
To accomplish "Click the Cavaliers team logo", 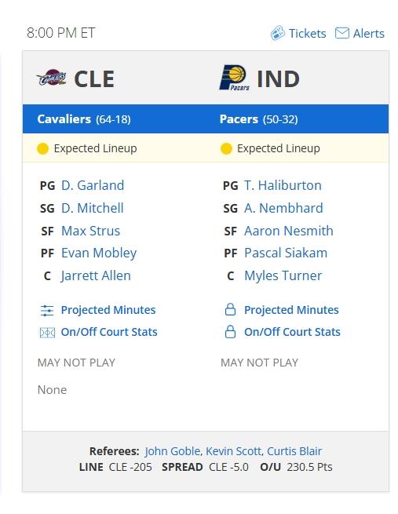I will pyautogui.click(x=51, y=78).
